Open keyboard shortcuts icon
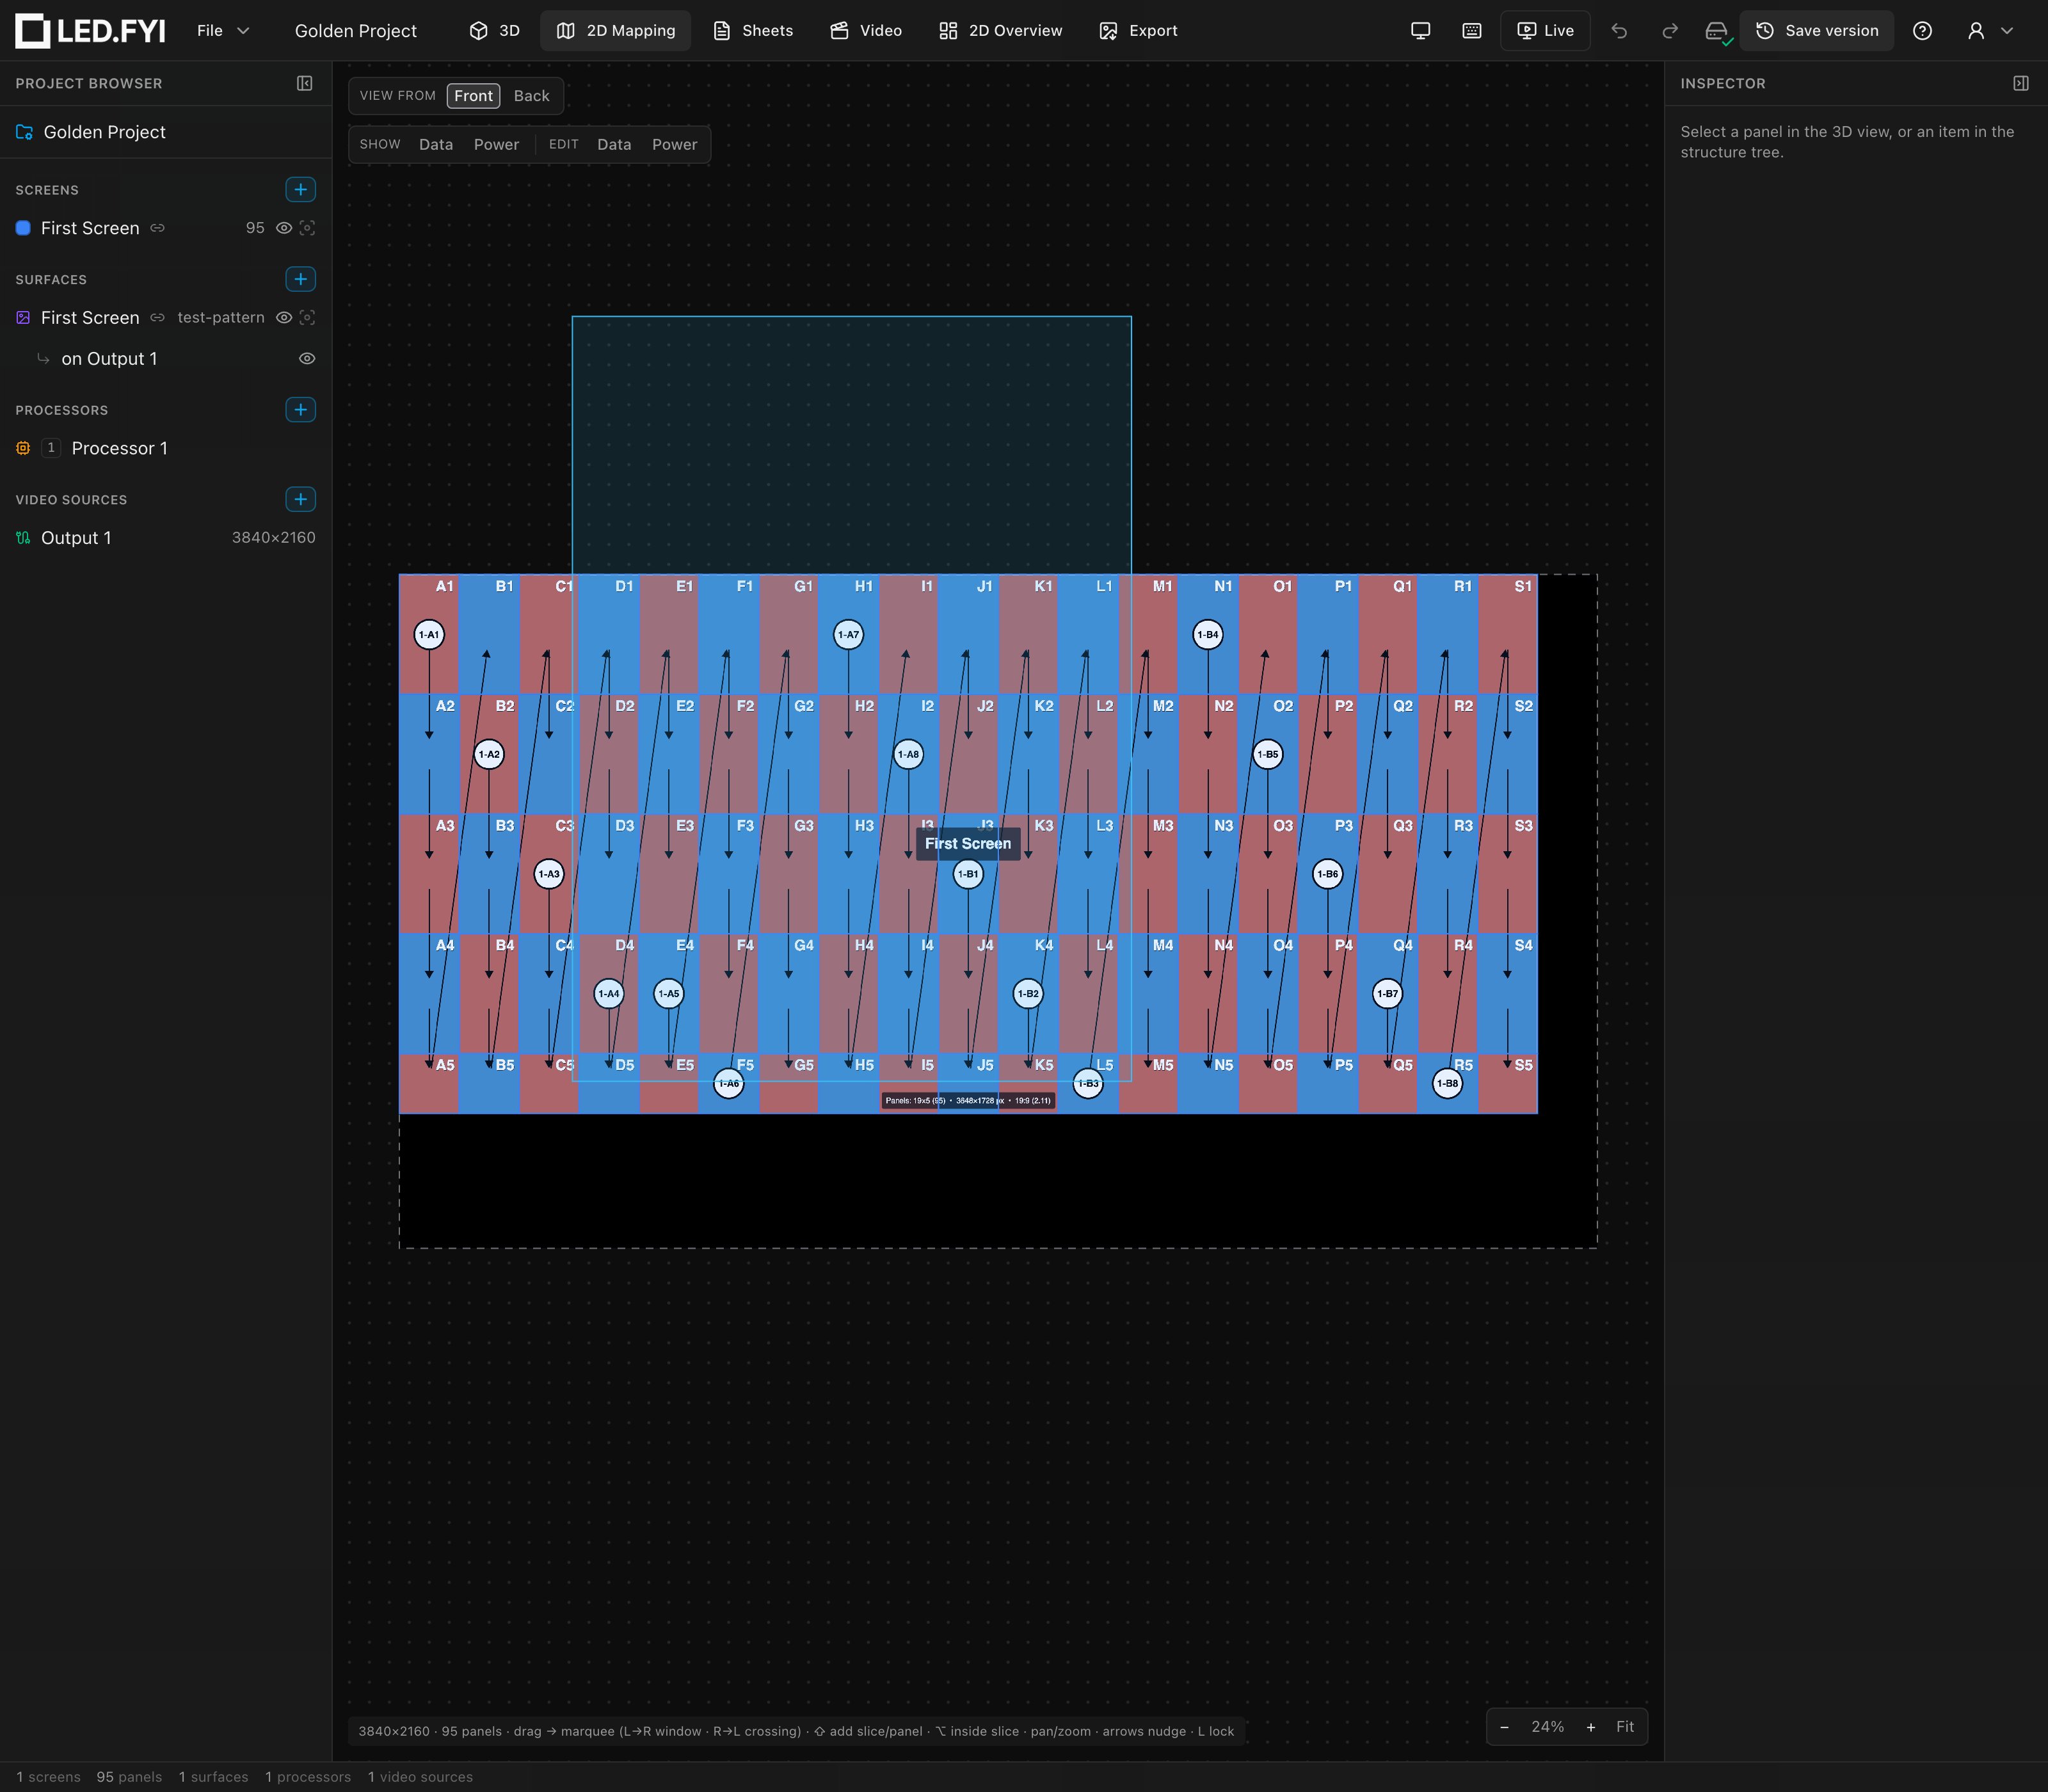The width and height of the screenshot is (2048, 1792). pyautogui.click(x=1472, y=31)
